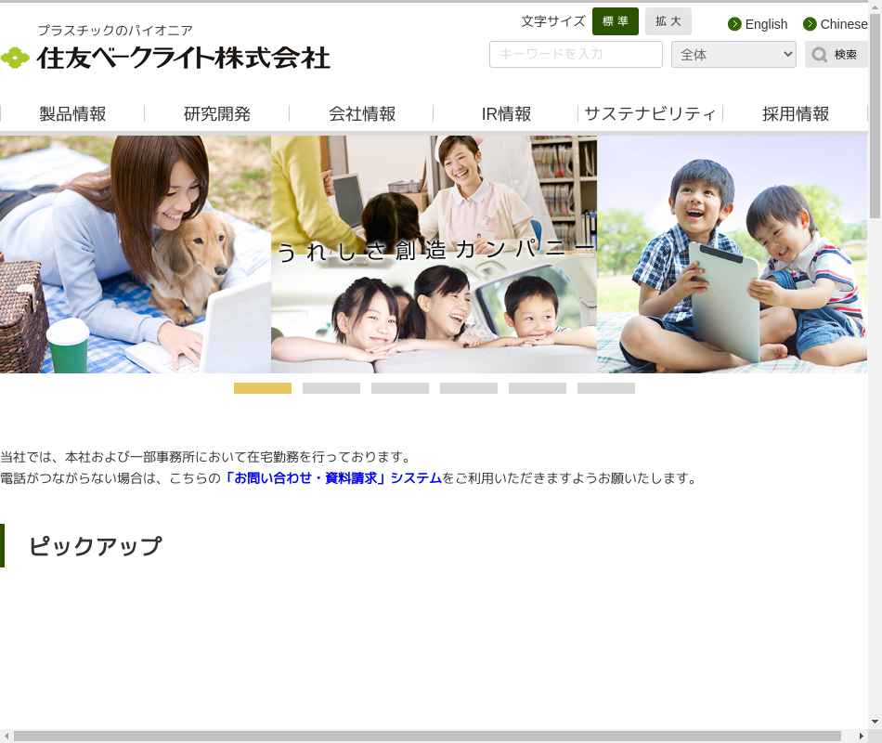Screen dimensions: 882x743
Task: Open the 製品情報 navigation menu
Action: point(72,114)
